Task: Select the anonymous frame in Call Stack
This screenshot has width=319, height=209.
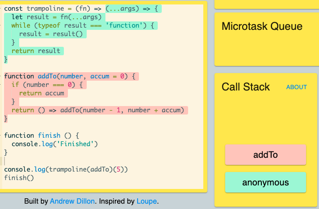Action: pos(265,182)
